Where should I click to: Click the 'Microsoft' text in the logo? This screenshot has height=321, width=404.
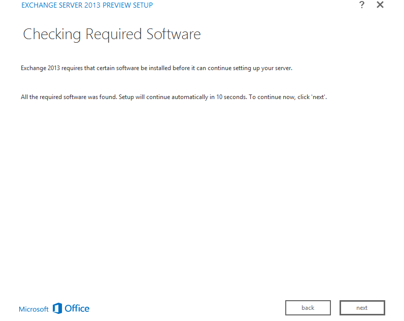33,309
